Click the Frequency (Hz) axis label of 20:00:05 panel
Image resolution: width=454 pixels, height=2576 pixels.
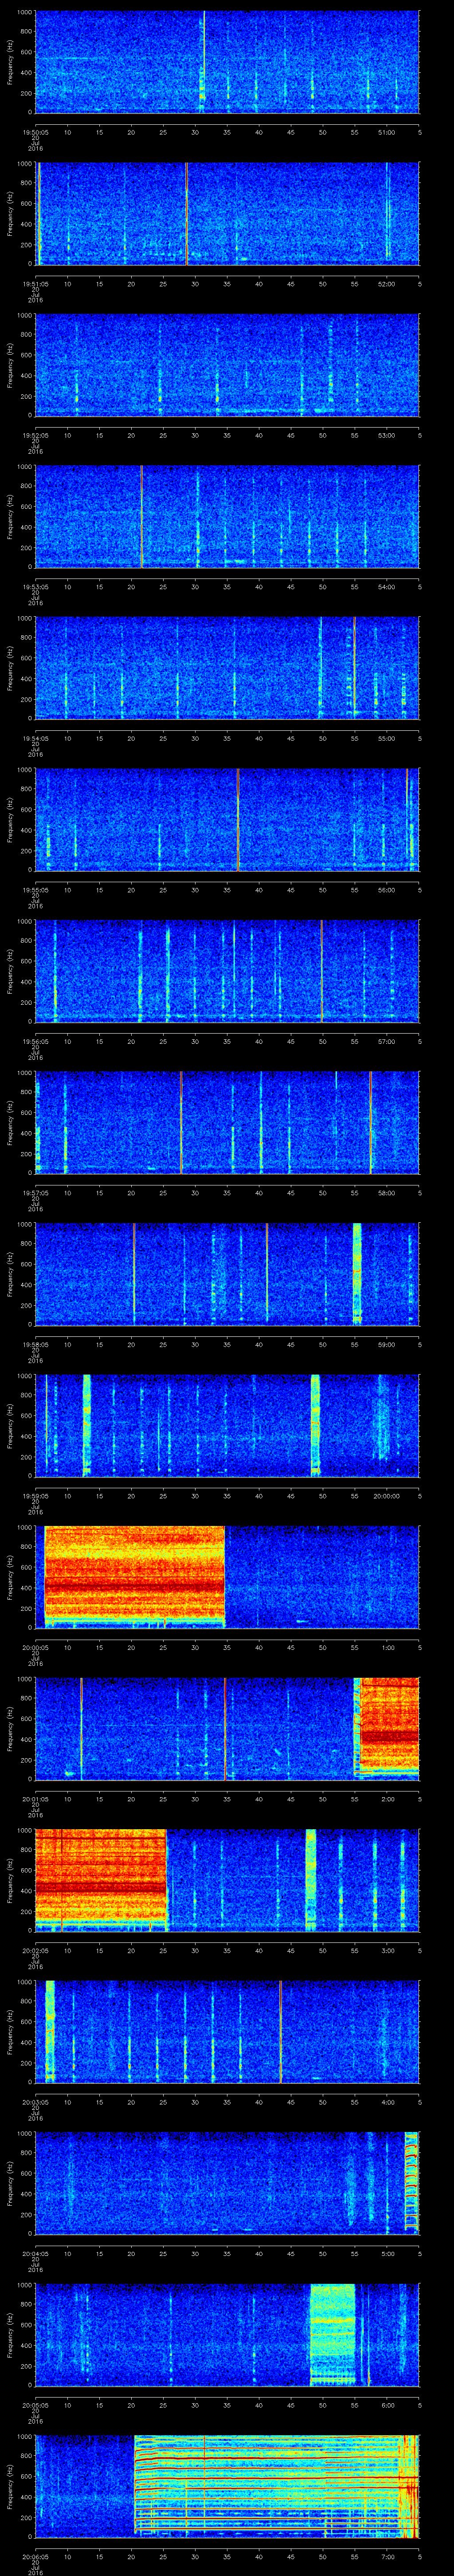pos(10,1577)
